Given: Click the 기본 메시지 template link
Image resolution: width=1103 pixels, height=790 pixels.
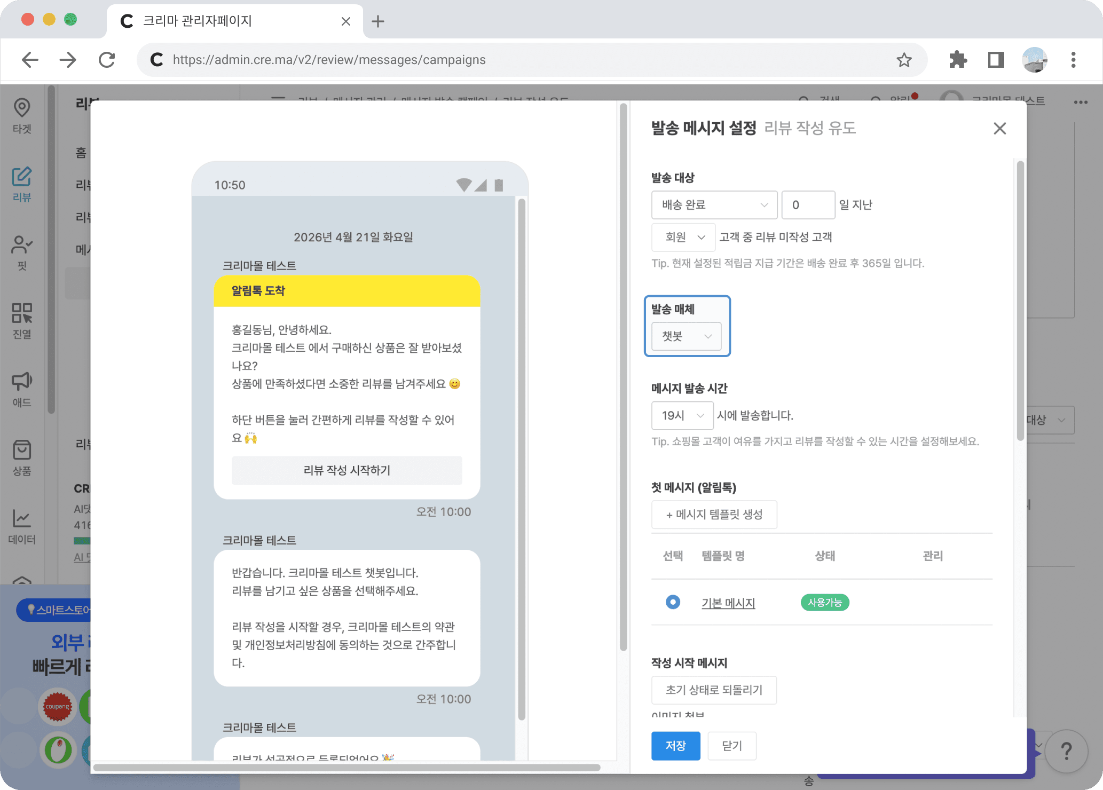Looking at the screenshot, I should click(728, 603).
